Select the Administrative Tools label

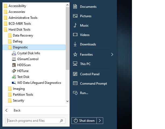(x=23, y=18)
